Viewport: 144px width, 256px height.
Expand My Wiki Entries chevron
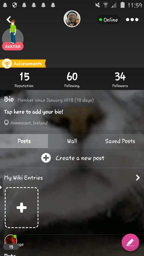pyautogui.click(x=138, y=178)
